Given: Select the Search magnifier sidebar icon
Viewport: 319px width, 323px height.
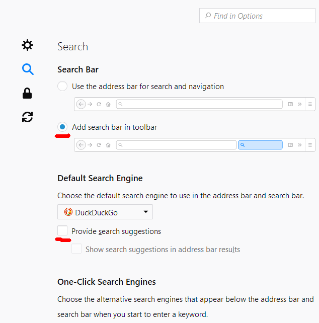Looking at the screenshot, I should point(28,69).
